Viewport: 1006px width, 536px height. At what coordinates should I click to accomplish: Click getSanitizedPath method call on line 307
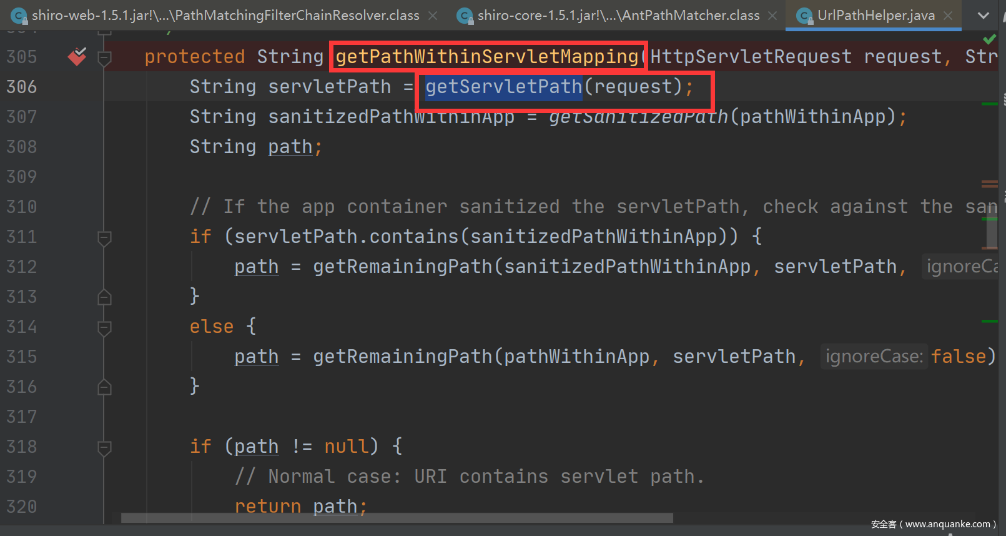pyautogui.click(x=638, y=117)
